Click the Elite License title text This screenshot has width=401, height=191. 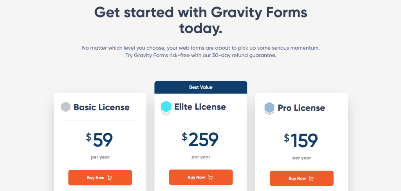tap(200, 106)
